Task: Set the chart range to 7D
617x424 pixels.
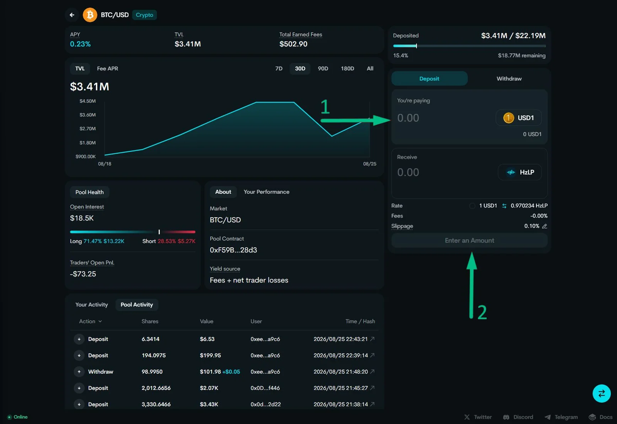Action: [279, 69]
